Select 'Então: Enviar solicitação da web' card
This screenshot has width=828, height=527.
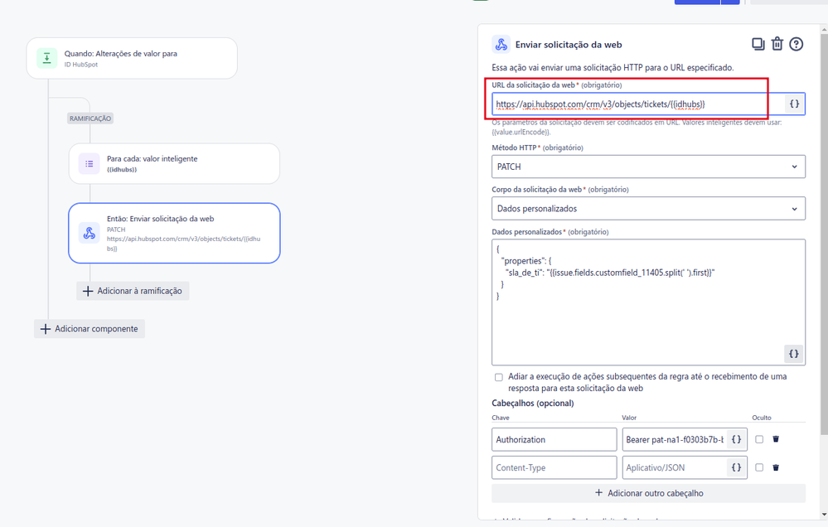(x=174, y=233)
